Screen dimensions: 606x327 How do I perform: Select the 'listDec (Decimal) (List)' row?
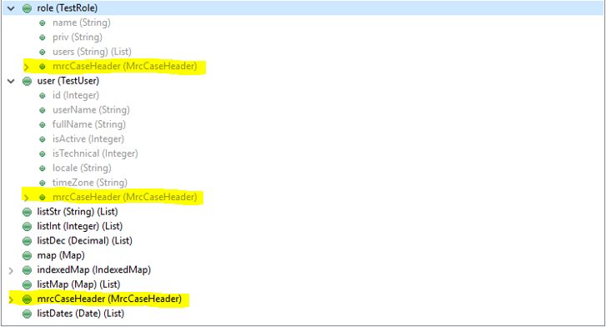tap(85, 241)
